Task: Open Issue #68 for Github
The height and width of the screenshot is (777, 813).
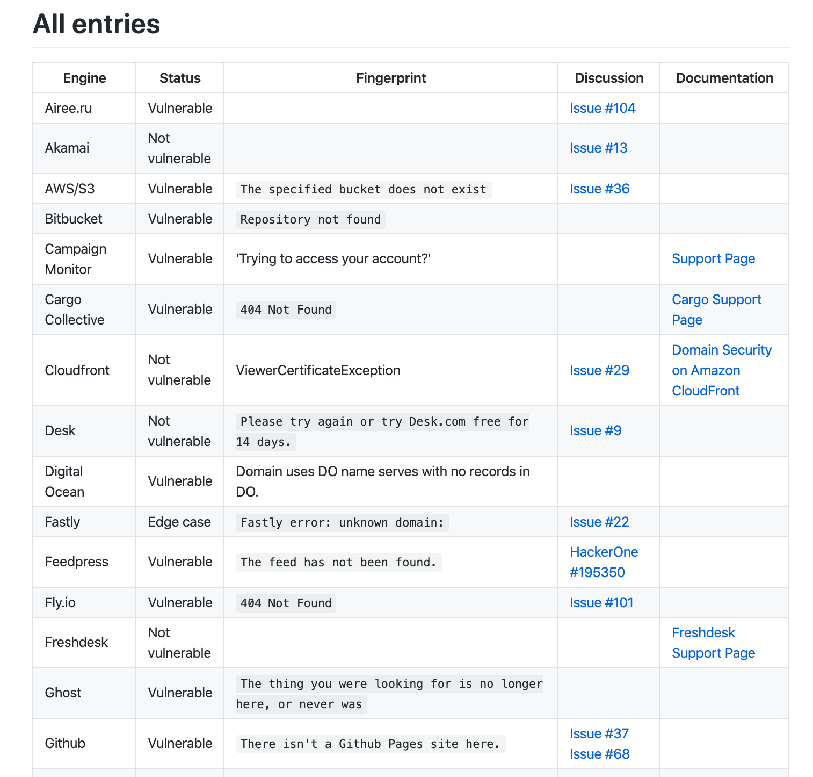Action: tap(599, 754)
